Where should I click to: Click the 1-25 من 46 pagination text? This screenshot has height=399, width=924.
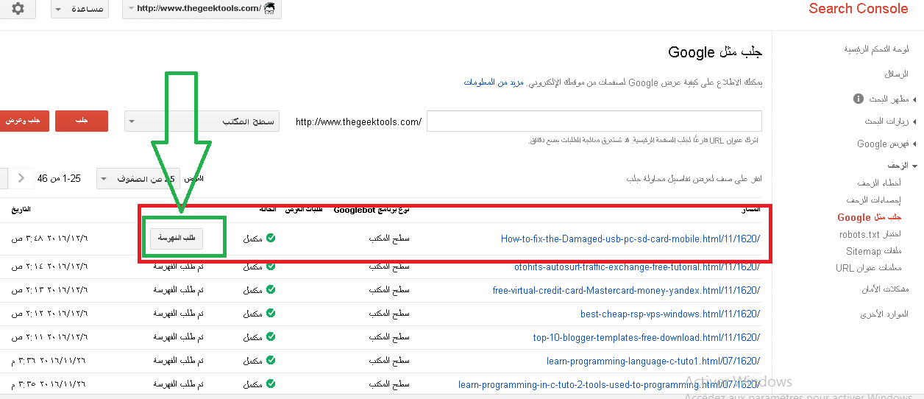[x=60, y=178]
